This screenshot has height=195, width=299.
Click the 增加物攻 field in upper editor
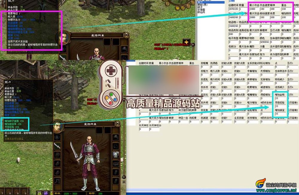point(286,17)
